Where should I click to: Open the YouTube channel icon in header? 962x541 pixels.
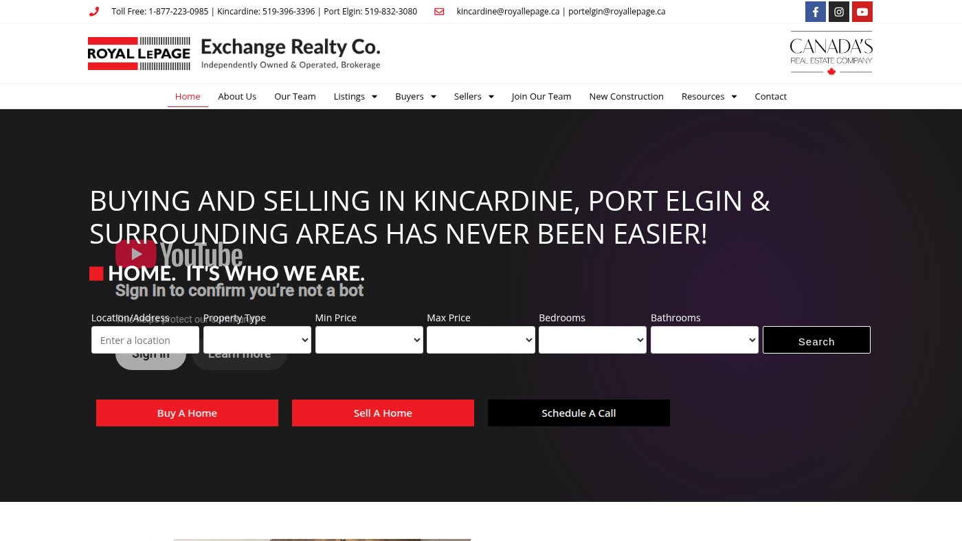point(862,12)
